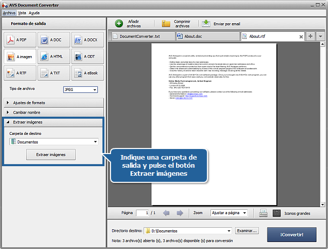The height and width of the screenshot is (249, 328).
Task: Open the tab list dropdown arrow
Action: pos(320,36)
